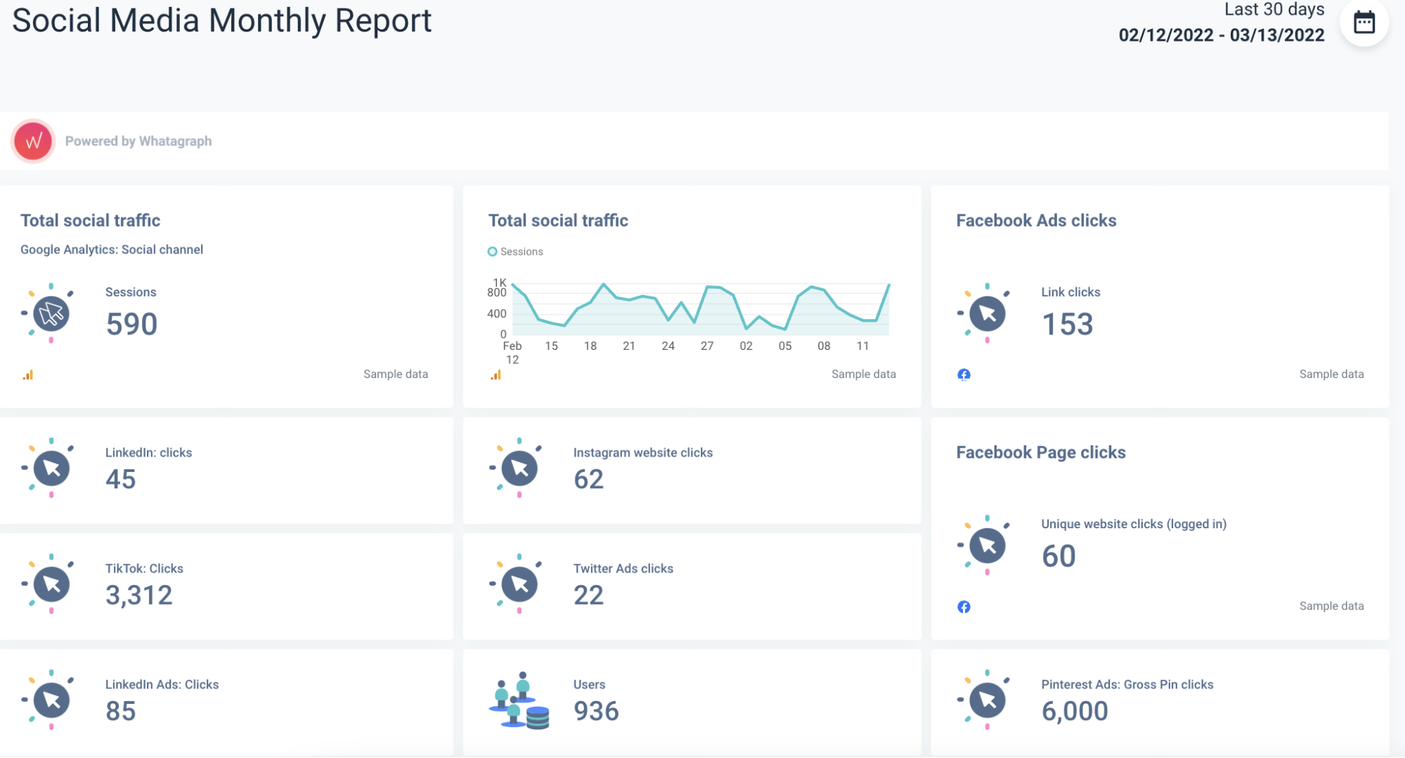Screen dimensions: 1405x758
Task: Click the LinkedIn Ads Clicks icon
Action: [x=51, y=700]
